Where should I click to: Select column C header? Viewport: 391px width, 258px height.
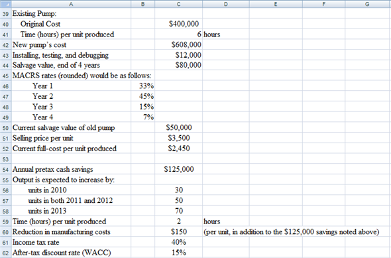(x=178, y=4)
